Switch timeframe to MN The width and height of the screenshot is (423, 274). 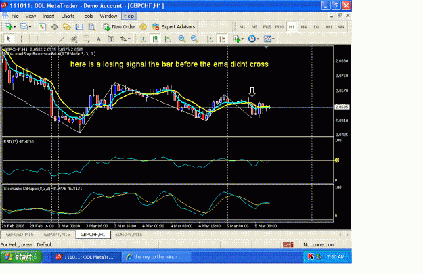click(340, 27)
